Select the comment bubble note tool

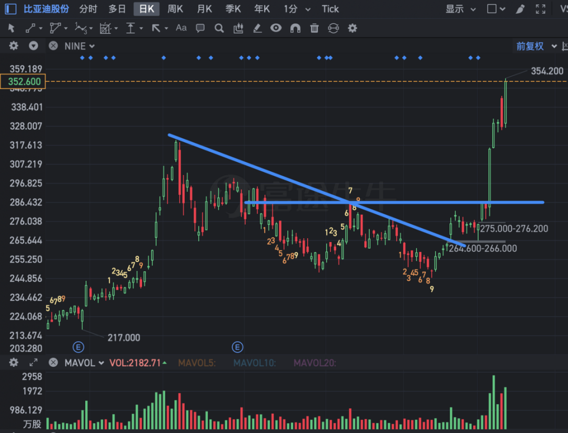pos(200,28)
